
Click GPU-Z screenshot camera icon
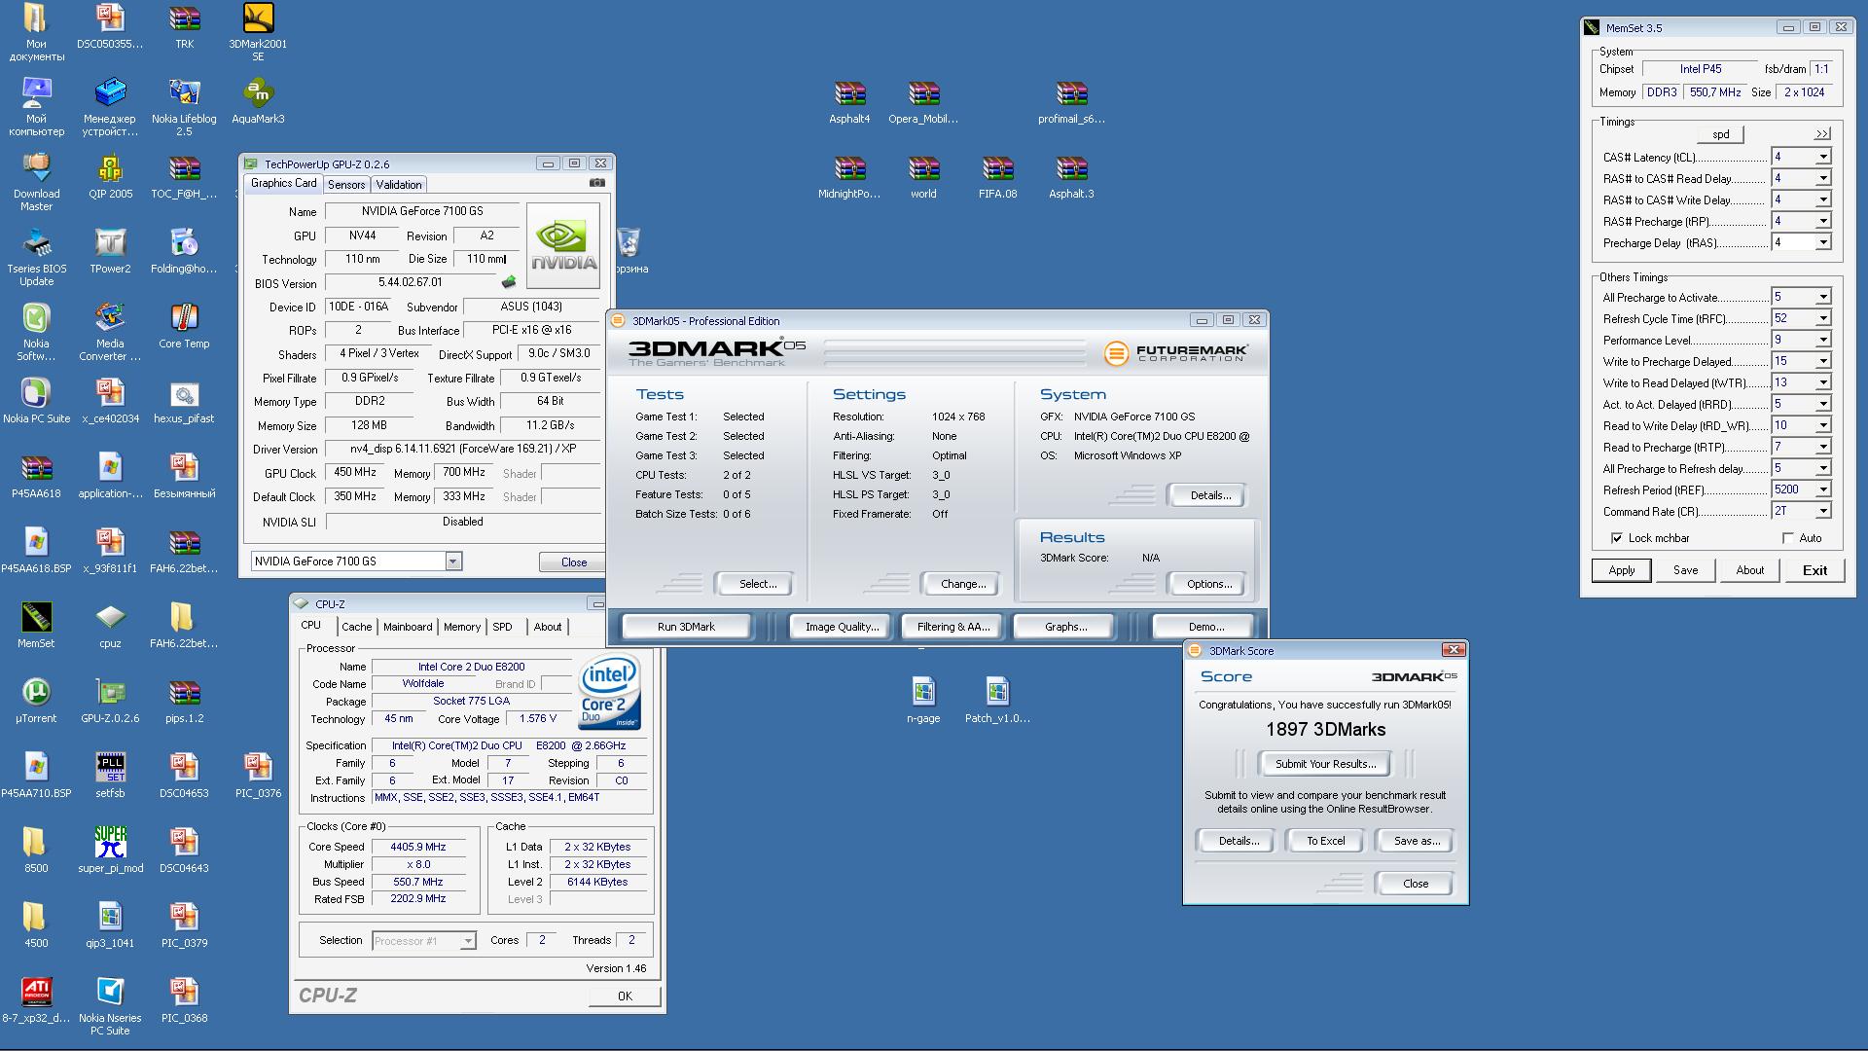597,183
